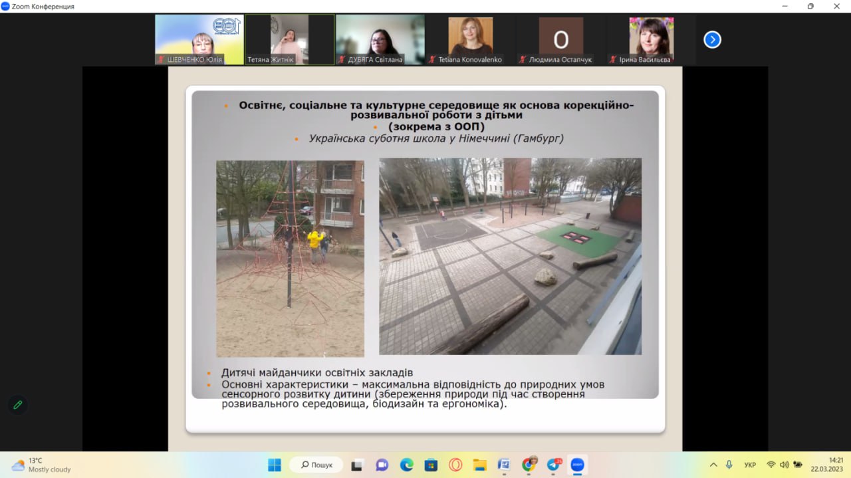
Task: Open File Explorer folder icon
Action: tap(480, 465)
